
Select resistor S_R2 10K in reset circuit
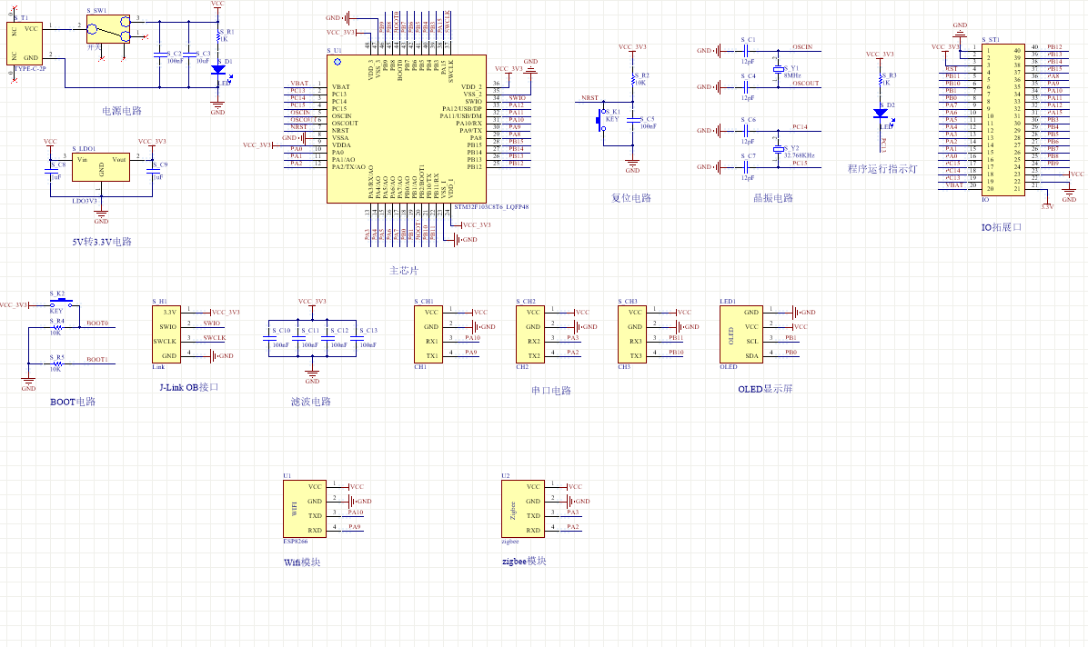(x=633, y=81)
